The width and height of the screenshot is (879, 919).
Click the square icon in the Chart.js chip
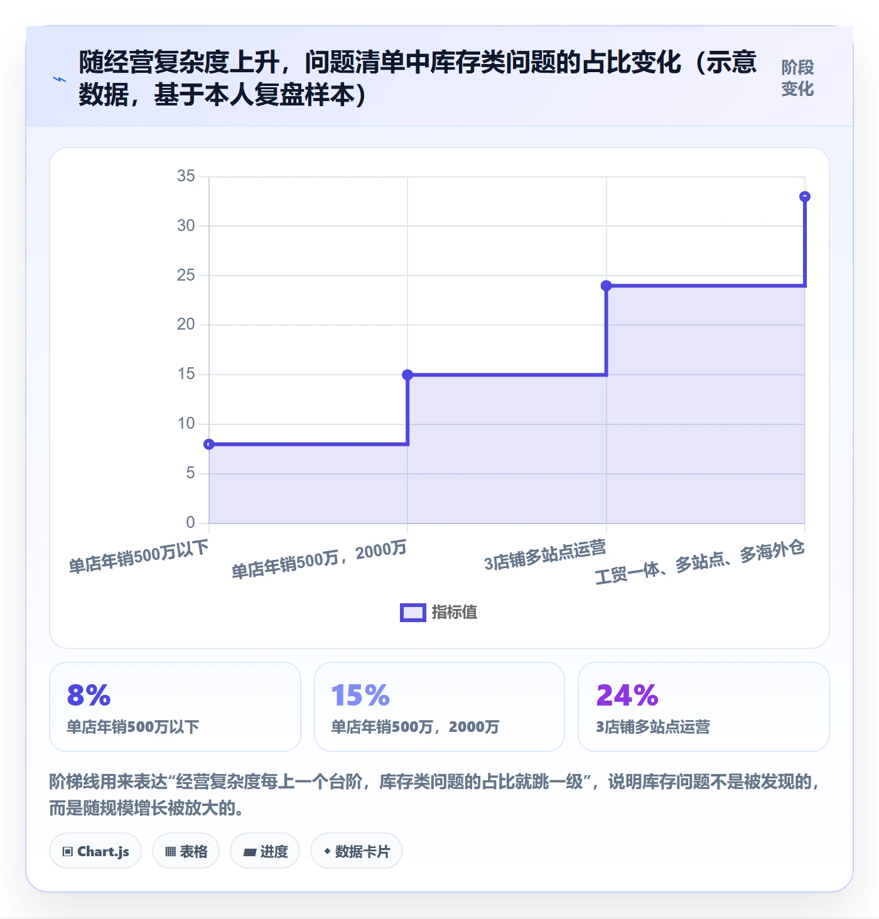coord(68,852)
